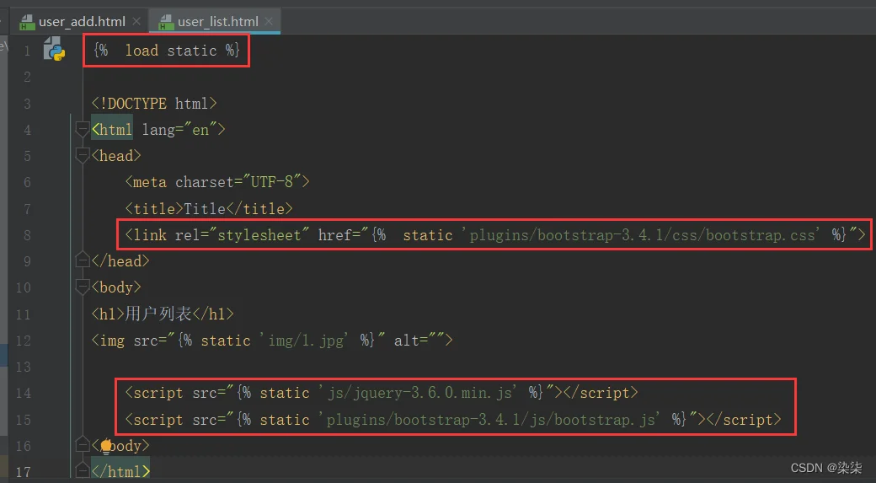
Task: Click fold end marker at closing head tag
Action: 83,260
